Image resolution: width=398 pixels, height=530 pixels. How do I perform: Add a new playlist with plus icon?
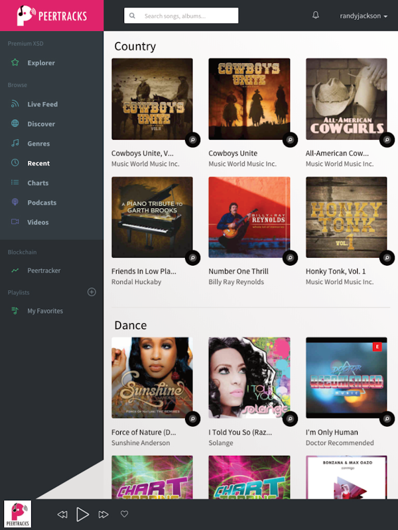tap(92, 292)
